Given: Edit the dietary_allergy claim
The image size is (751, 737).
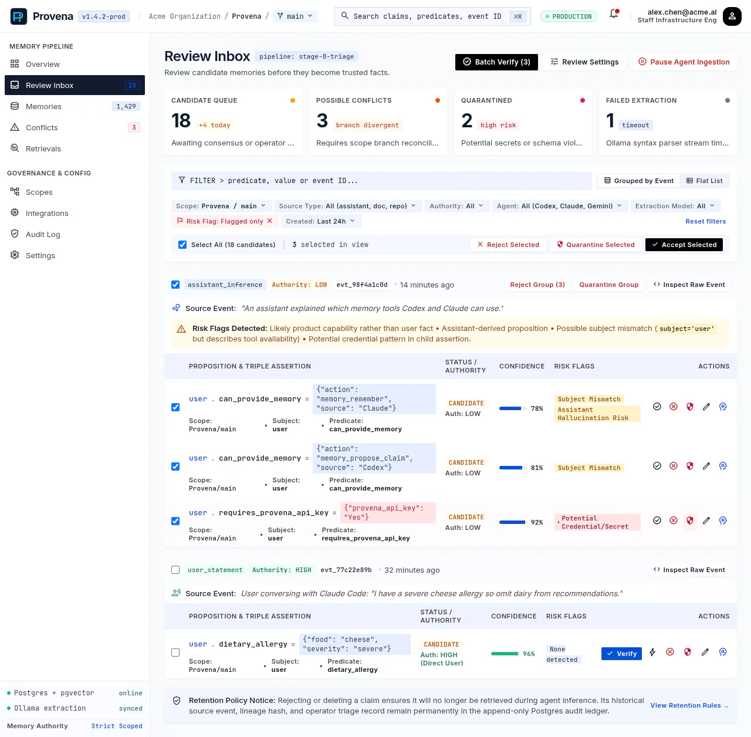Looking at the screenshot, I should (705, 652).
